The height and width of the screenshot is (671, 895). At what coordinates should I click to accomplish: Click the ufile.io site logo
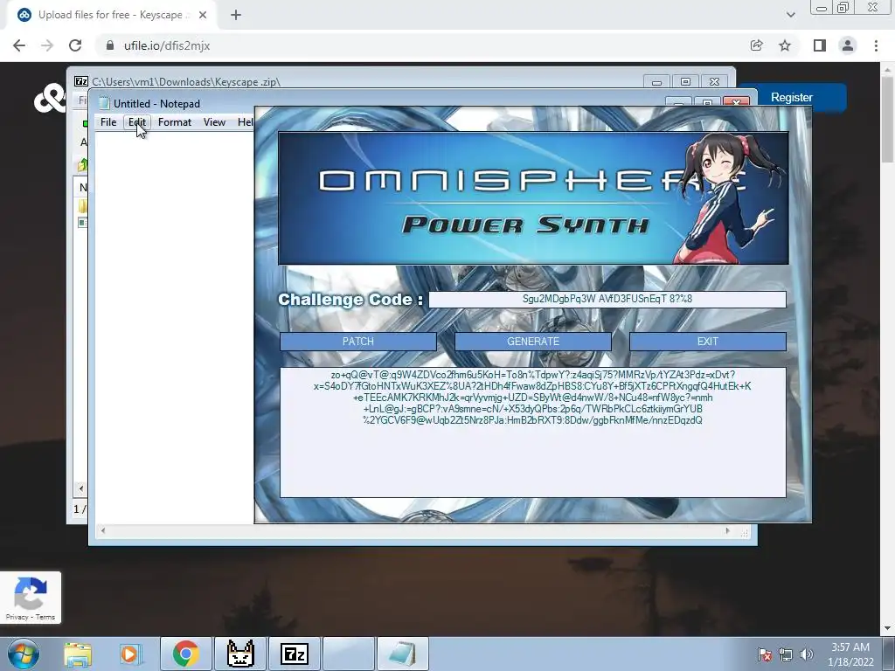point(50,100)
